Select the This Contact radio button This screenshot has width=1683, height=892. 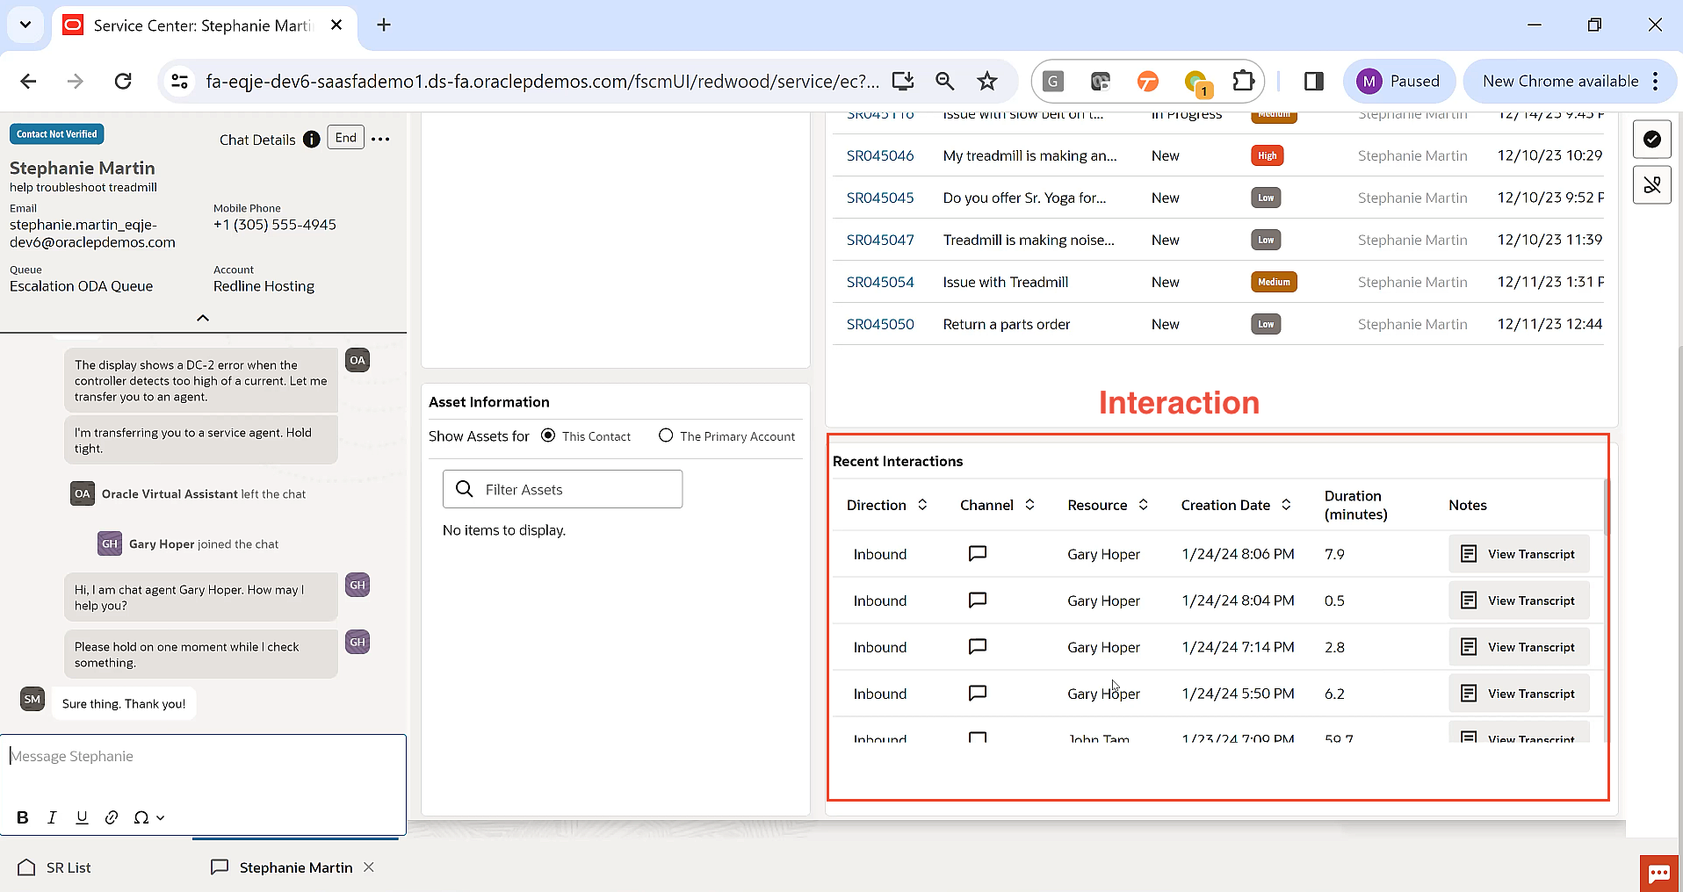tap(547, 435)
